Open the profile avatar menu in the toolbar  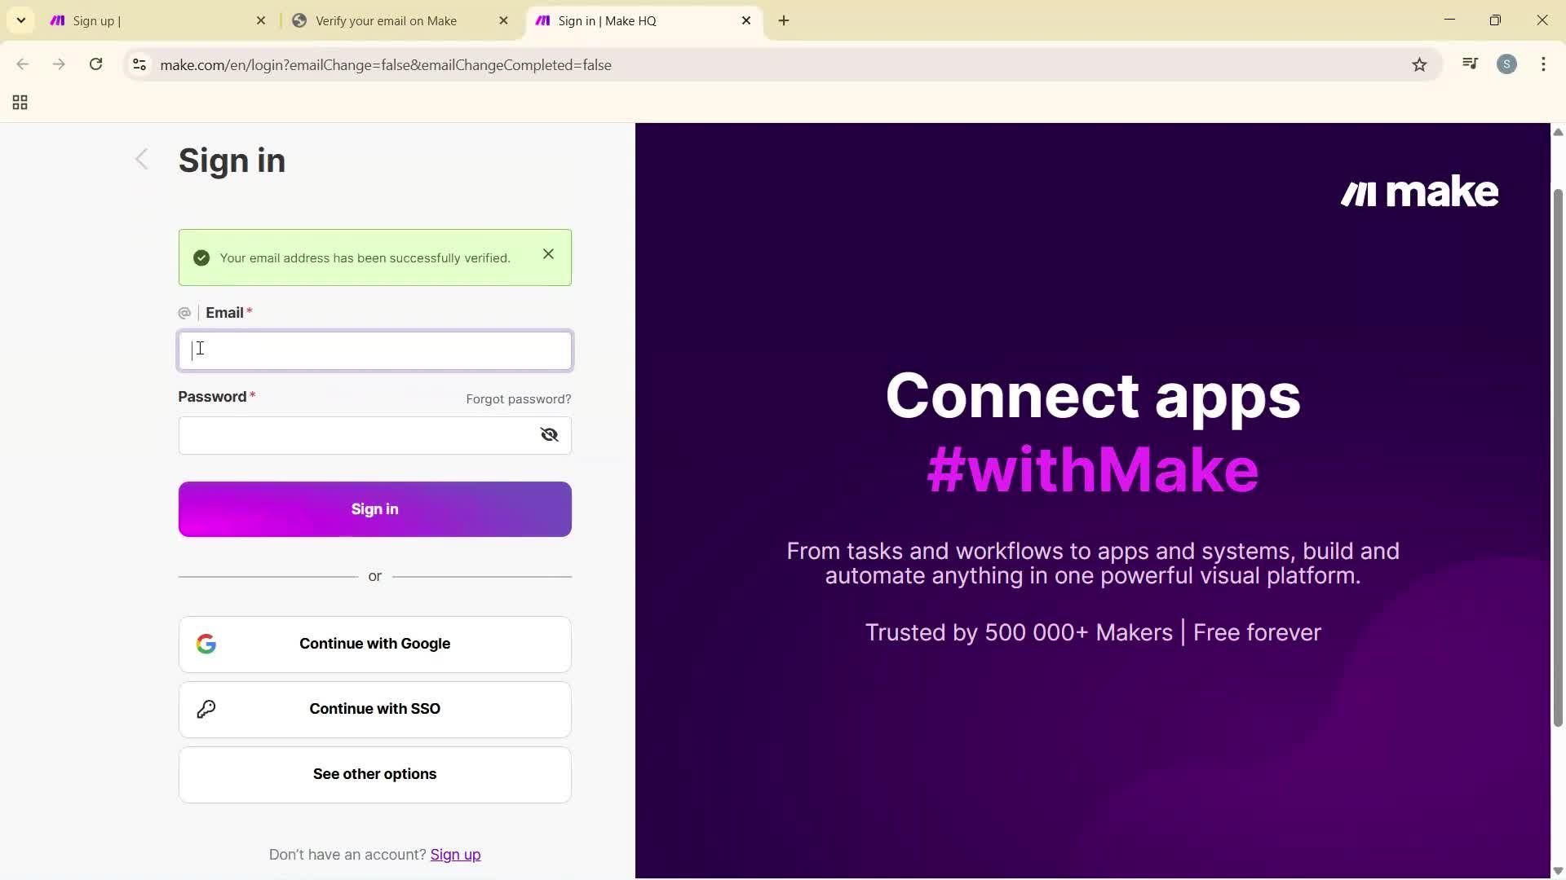tap(1506, 64)
